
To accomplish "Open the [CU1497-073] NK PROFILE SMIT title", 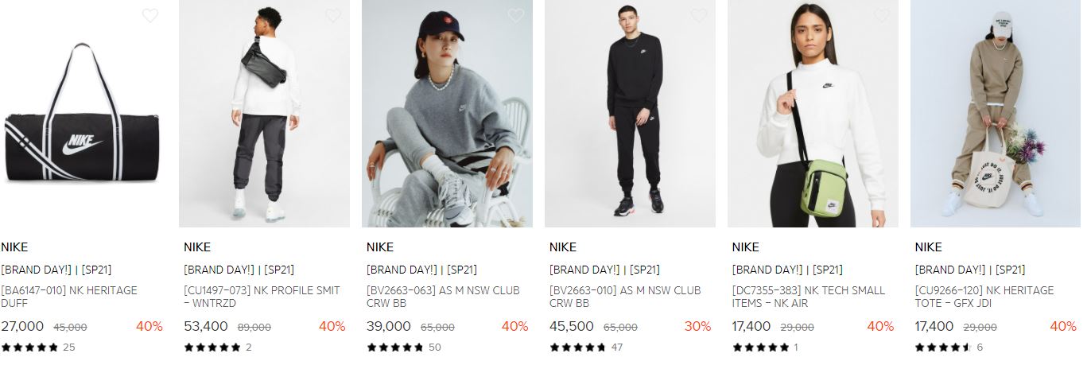I will point(262,297).
